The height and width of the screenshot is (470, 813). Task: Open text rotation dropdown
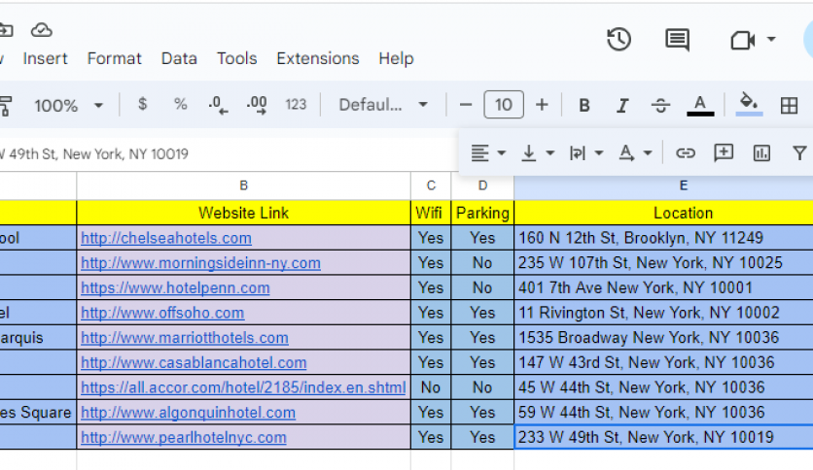tap(635, 152)
